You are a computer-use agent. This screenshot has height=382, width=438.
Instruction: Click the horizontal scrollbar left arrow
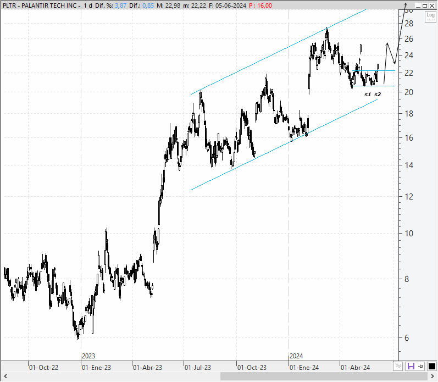click(x=5, y=376)
